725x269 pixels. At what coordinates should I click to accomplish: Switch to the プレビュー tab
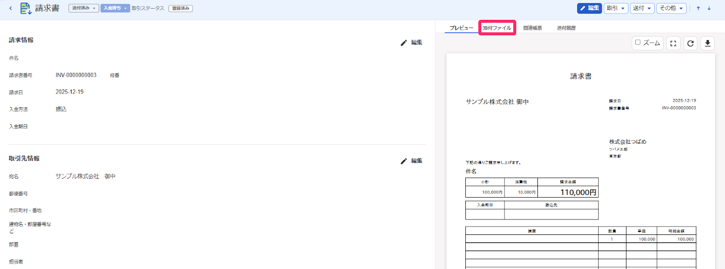(x=461, y=28)
